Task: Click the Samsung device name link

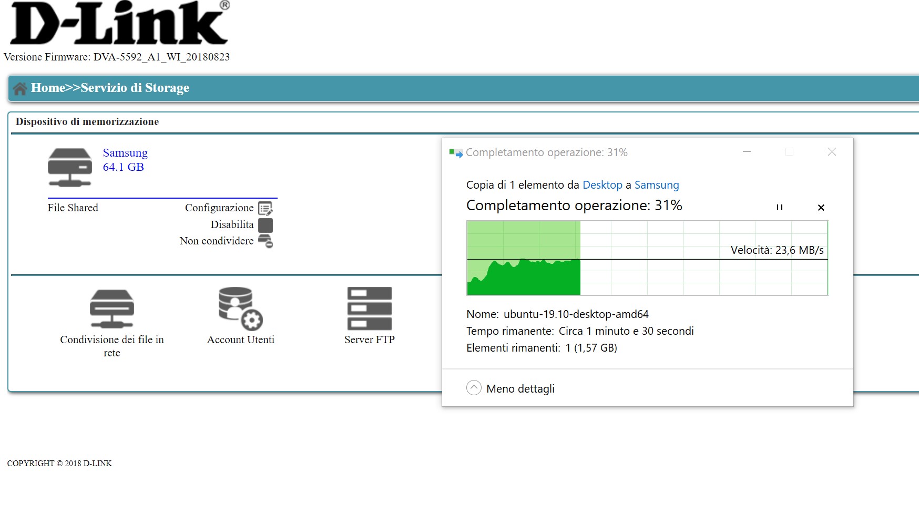Action: coord(125,153)
